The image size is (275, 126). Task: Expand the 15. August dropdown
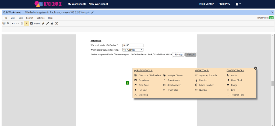[133, 50]
